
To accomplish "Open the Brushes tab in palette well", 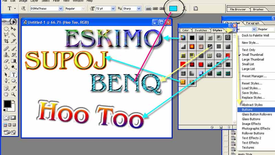I will pos(258,9).
